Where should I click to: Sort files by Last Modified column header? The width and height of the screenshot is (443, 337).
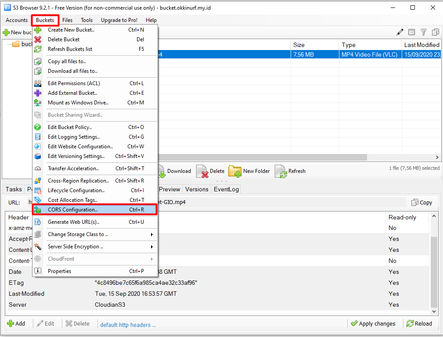(421, 45)
